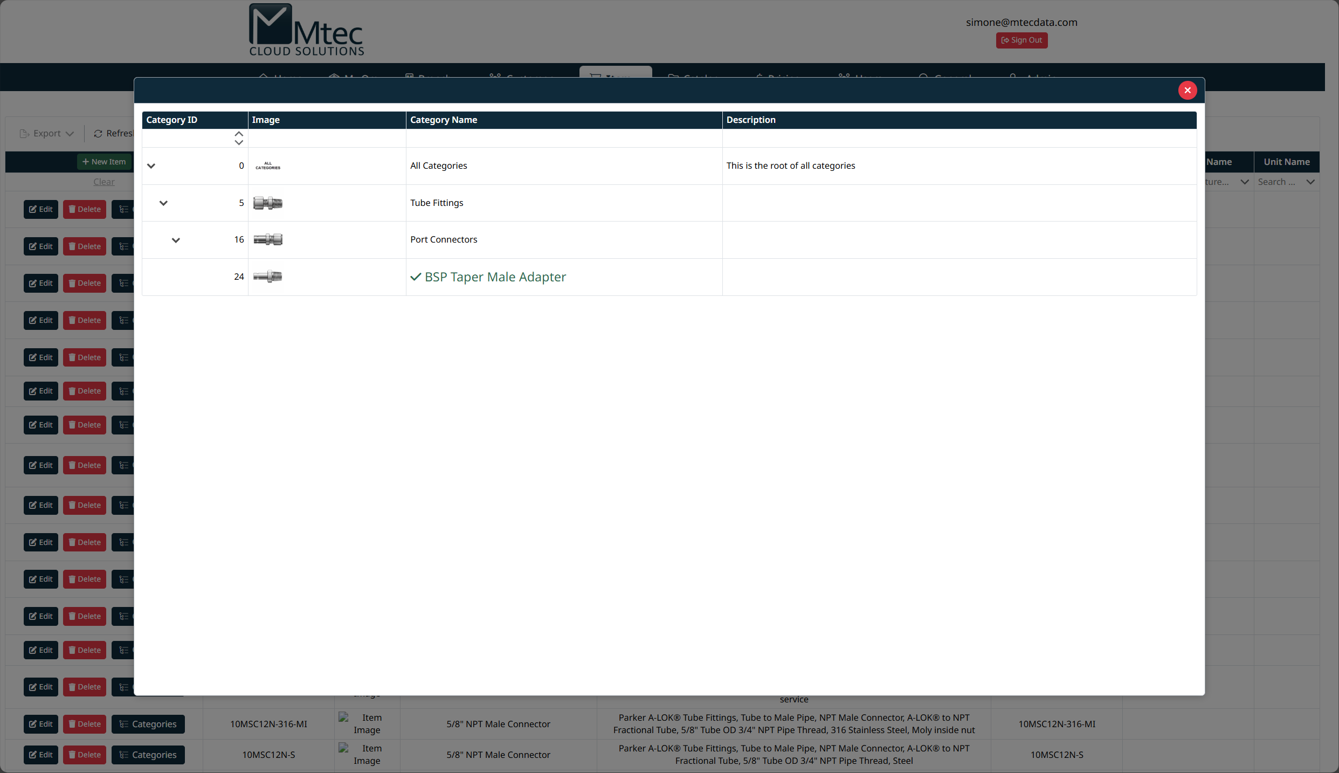Select BSP Taper Male Adapter category
This screenshot has height=773, width=1339.
tap(494, 277)
